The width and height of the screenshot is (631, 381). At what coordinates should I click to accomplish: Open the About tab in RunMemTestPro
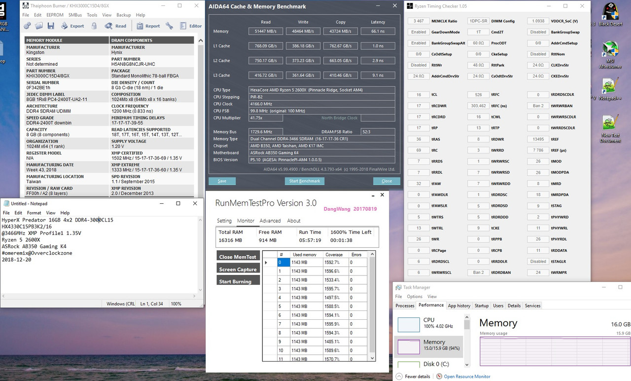[x=294, y=221]
